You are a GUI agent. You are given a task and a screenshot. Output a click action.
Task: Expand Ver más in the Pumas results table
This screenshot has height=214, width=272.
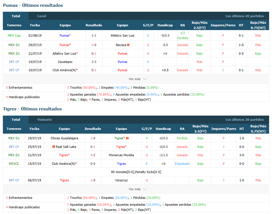[138, 79]
